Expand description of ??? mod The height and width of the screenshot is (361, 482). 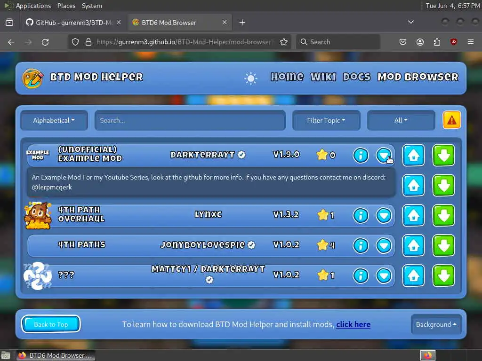click(384, 275)
